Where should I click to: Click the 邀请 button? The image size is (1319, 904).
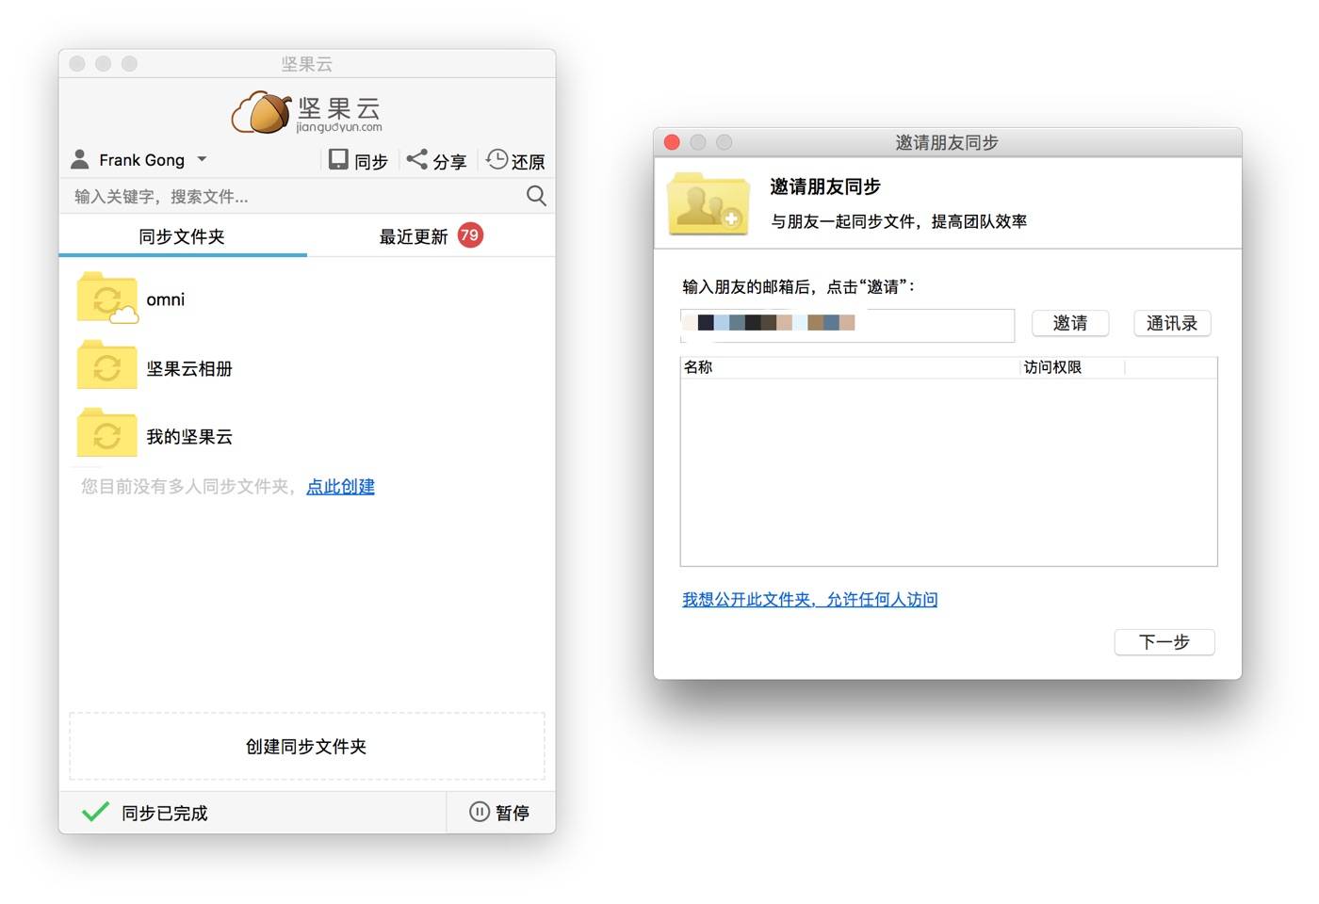(1070, 323)
